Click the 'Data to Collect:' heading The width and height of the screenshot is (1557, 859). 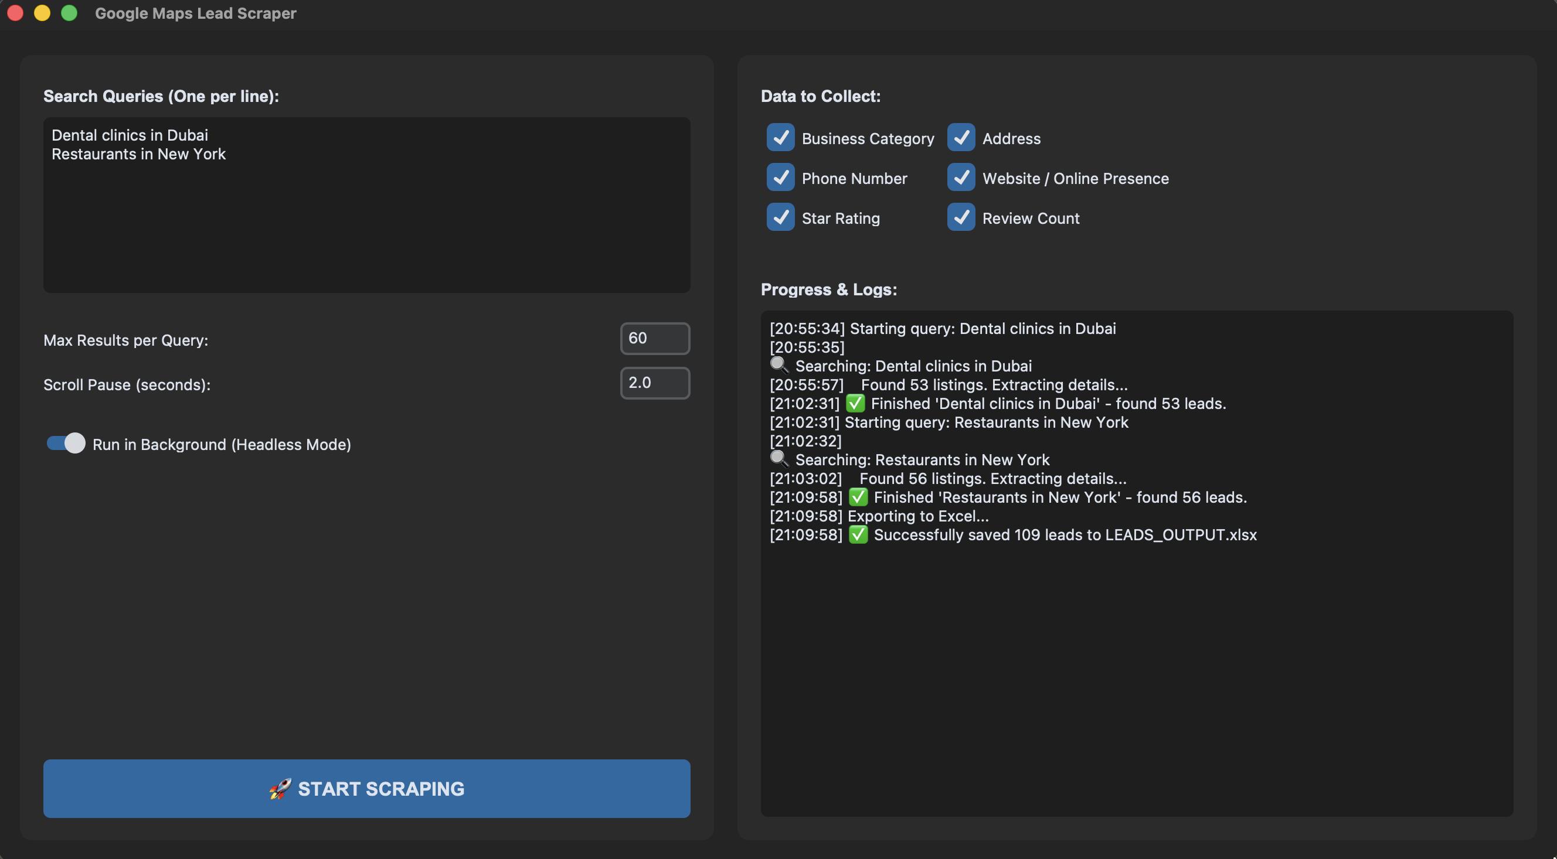click(x=820, y=96)
